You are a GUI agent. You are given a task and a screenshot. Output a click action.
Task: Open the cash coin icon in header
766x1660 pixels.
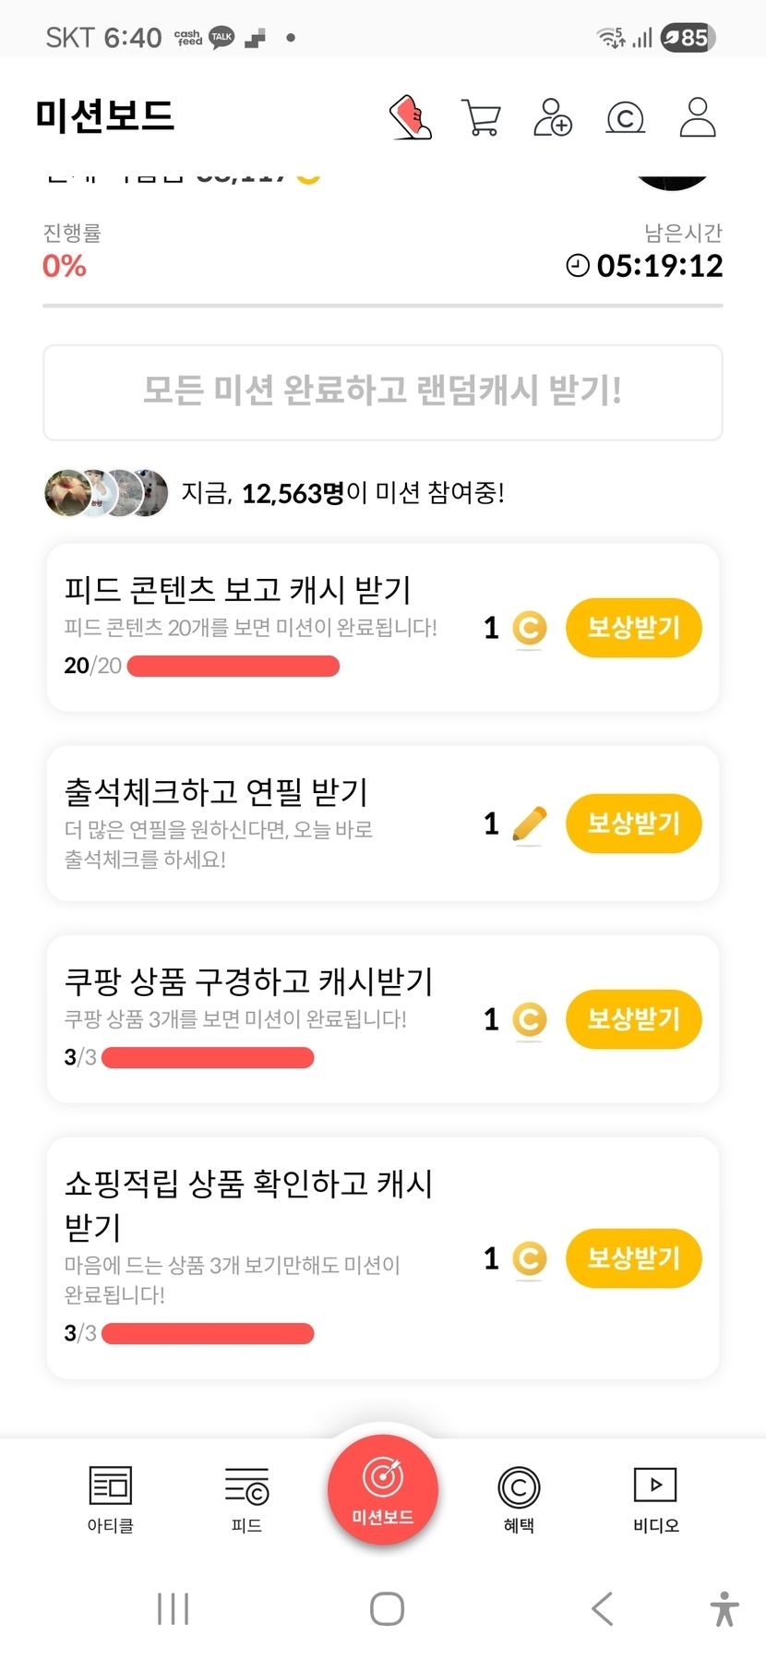point(625,118)
